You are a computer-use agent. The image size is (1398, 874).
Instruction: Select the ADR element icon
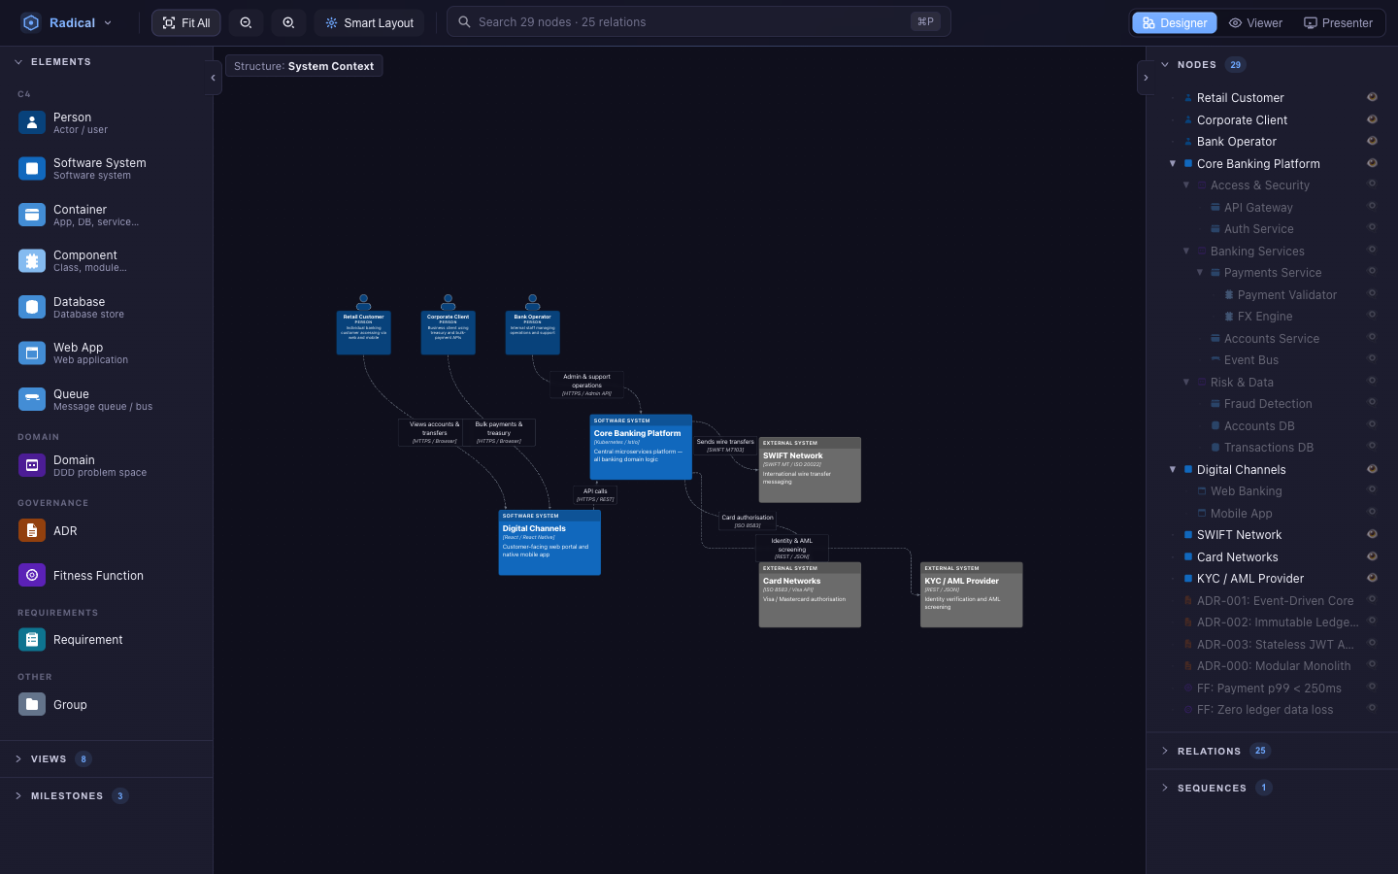click(32, 530)
